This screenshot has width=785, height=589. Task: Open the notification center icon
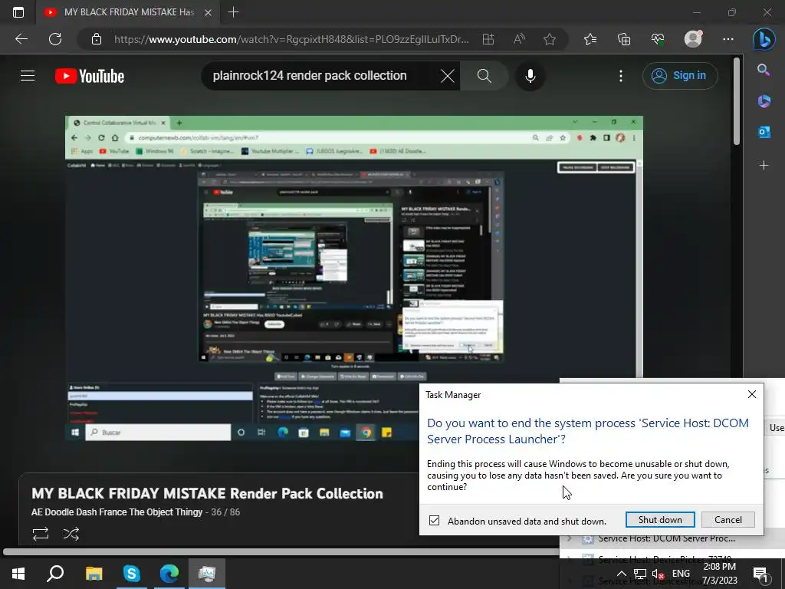pos(760,574)
